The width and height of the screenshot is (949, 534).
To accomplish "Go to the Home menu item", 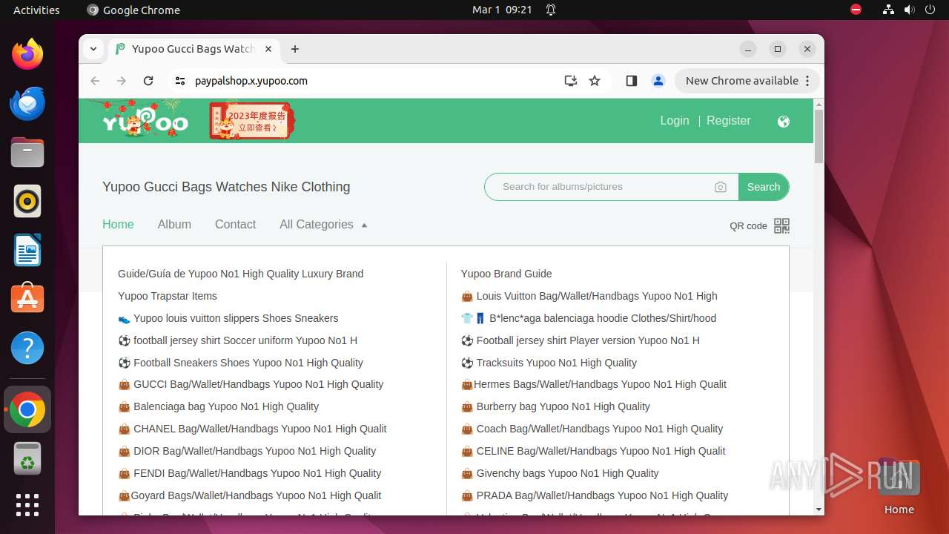I will [x=118, y=225].
